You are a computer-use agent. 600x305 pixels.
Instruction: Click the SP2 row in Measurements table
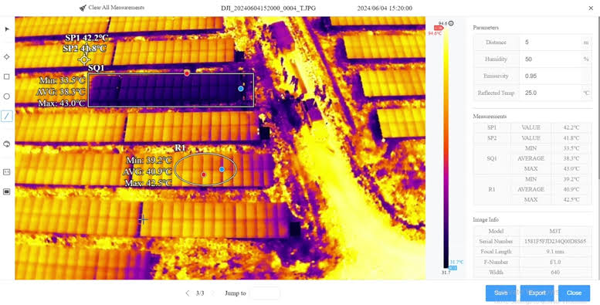tap(532, 137)
